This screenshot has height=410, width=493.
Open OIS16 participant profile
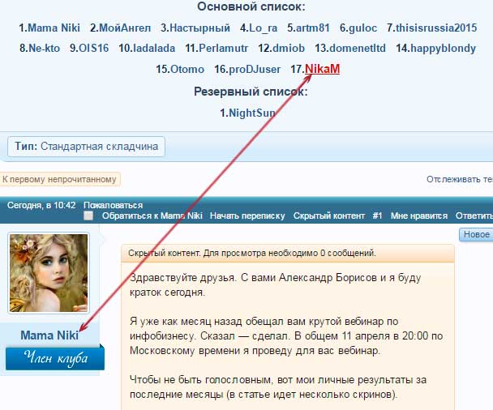click(94, 48)
